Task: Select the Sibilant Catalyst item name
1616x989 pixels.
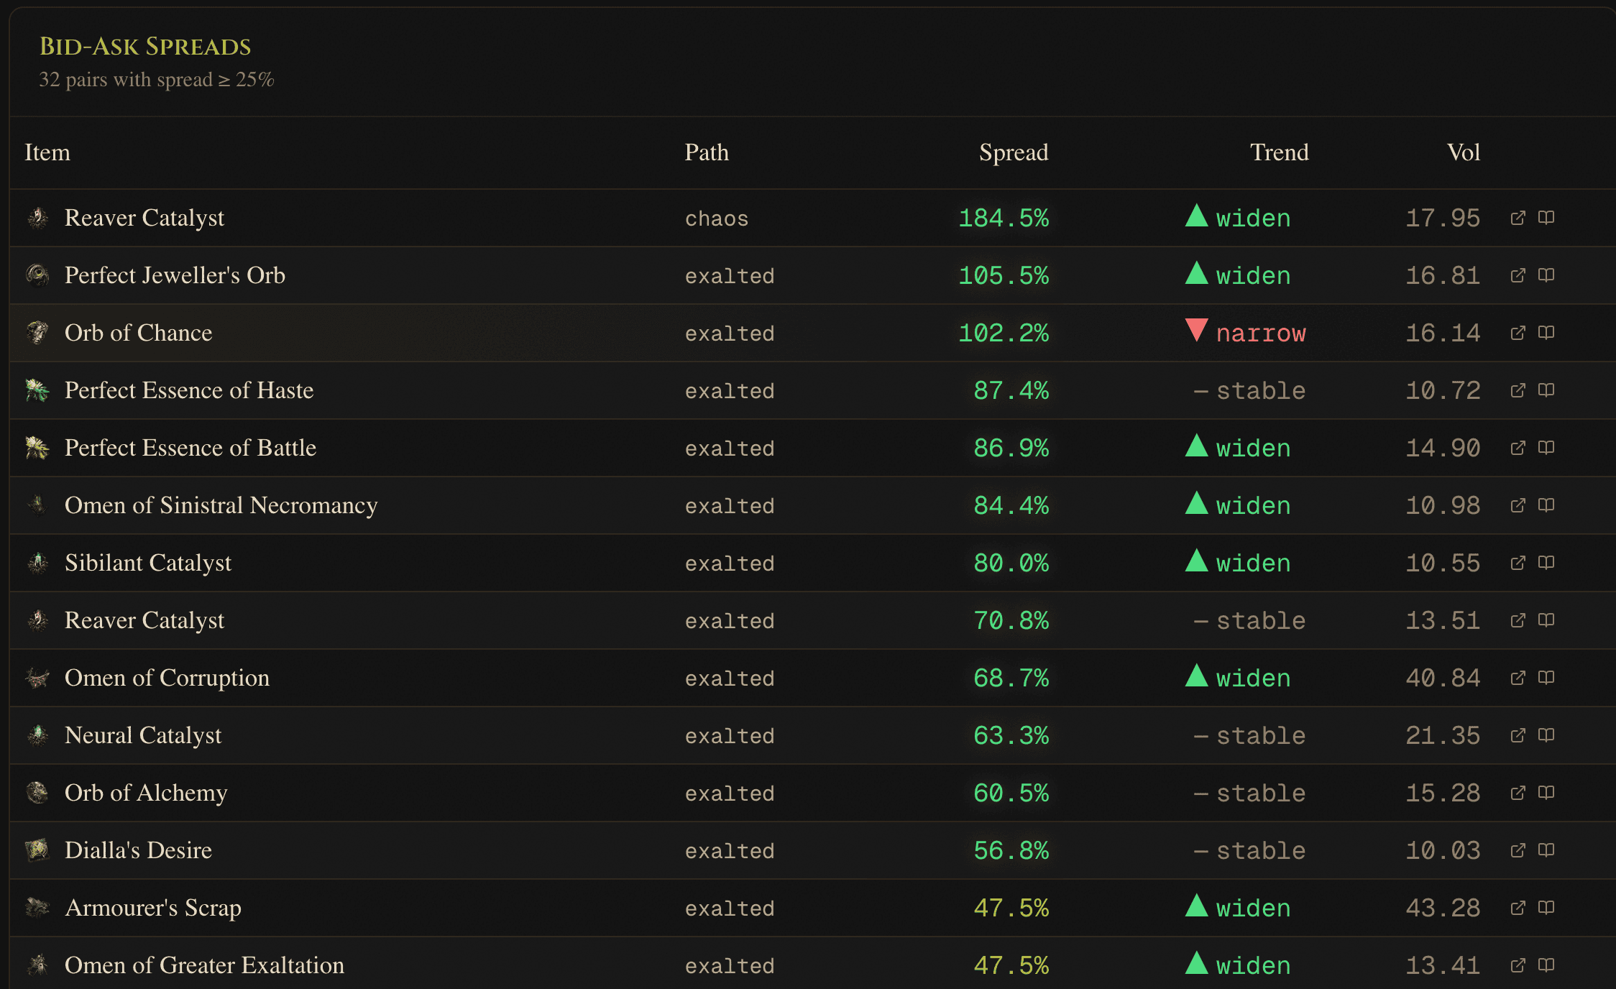Action: point(148,563)
